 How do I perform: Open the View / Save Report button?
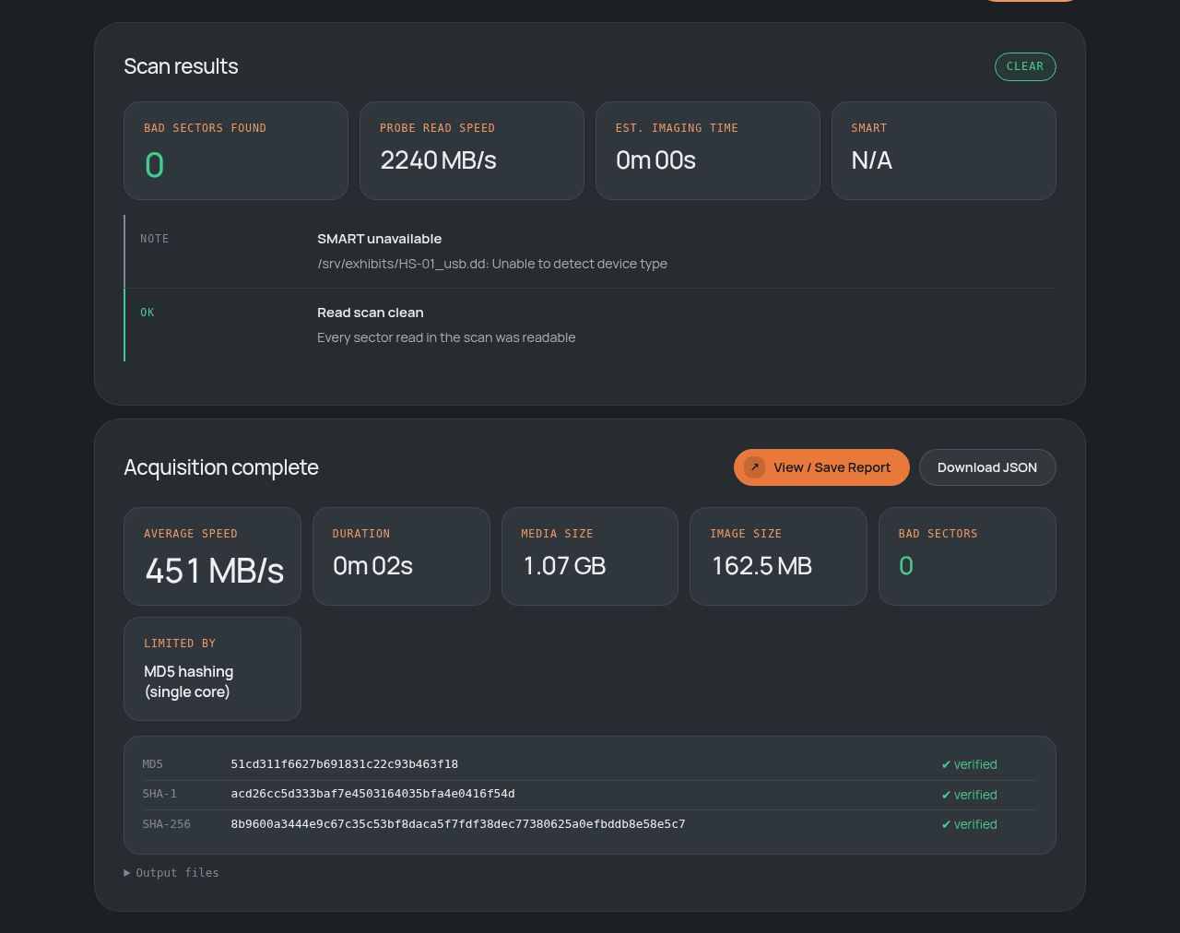pos(821,467)
